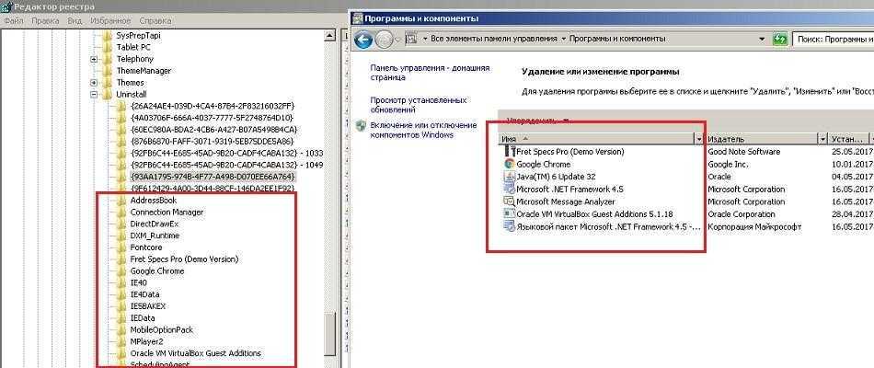Select the Tablet PC key

pos(133,47)
